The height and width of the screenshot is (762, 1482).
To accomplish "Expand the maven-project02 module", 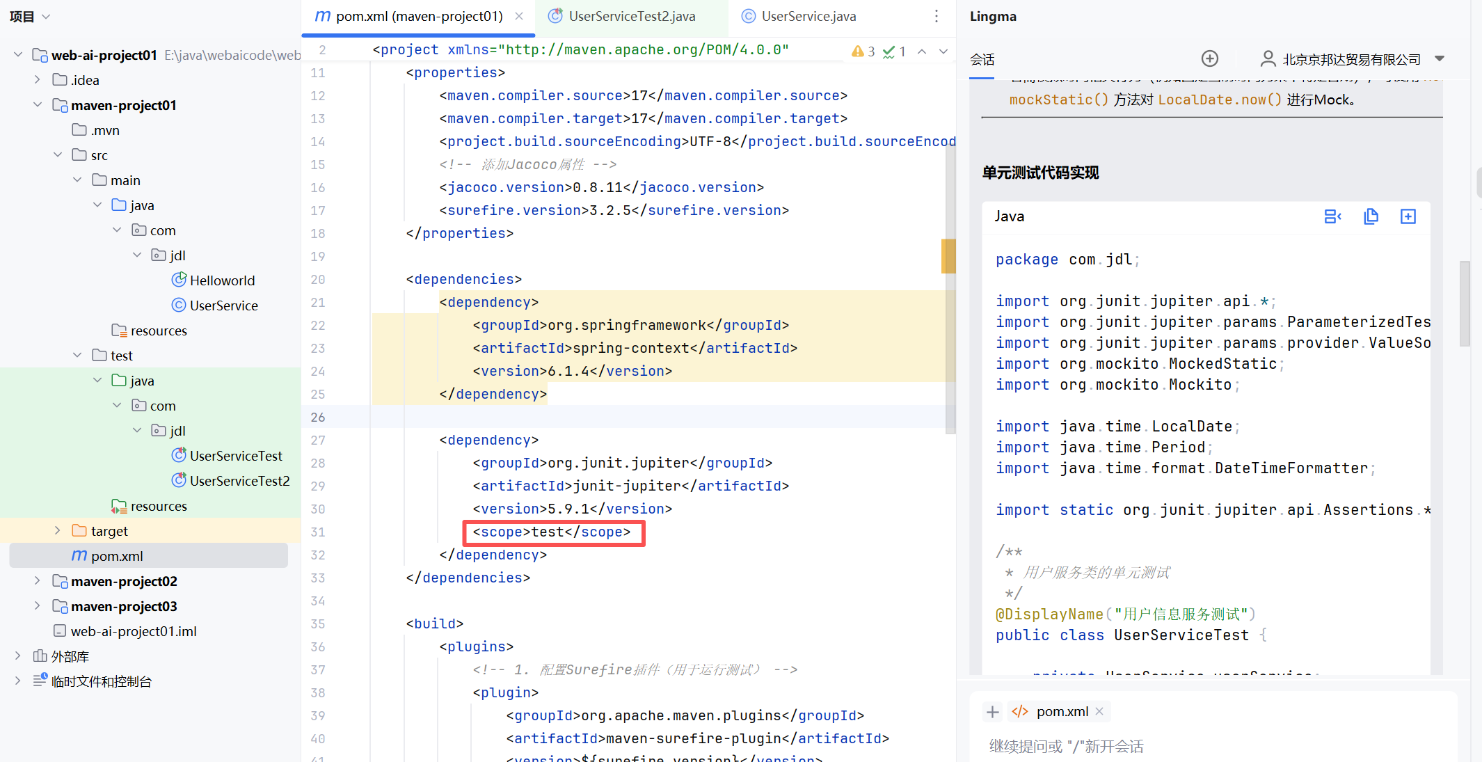I will pyautogui.click(x=37, y=581).
